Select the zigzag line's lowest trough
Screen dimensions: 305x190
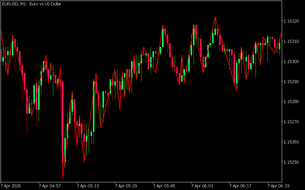63,178
